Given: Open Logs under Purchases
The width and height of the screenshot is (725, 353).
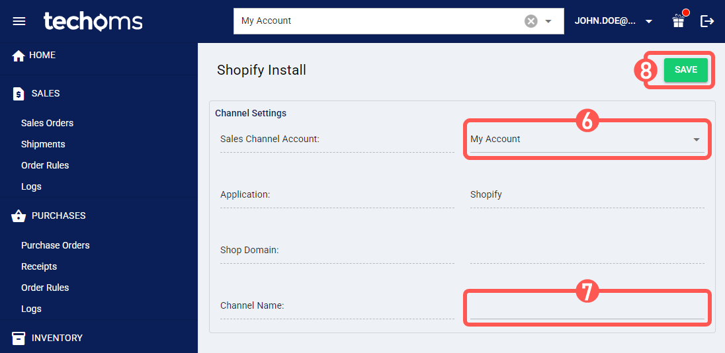Looking at the screenshot, I should coord(31,309).
